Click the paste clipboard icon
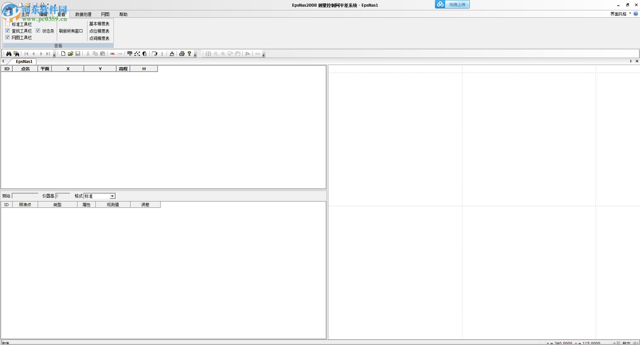Screen dimensions: 640x345 [103, 54]
